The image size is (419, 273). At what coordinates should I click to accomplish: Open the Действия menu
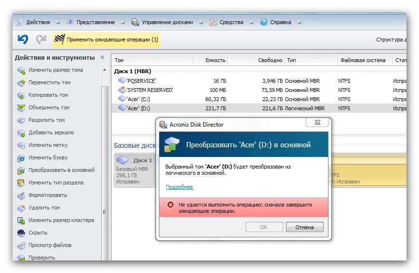[38, 22]
